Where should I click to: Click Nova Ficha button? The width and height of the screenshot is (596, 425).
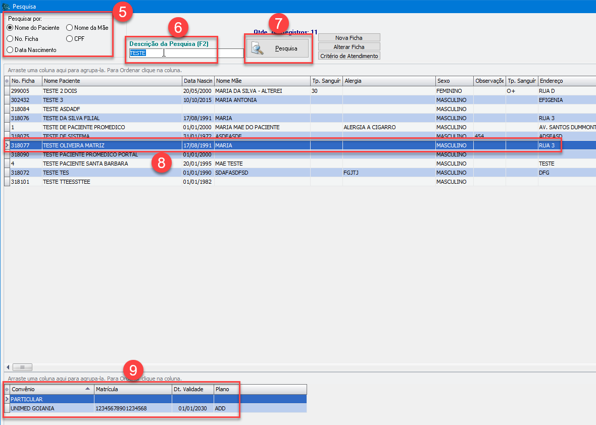[349, 38]
